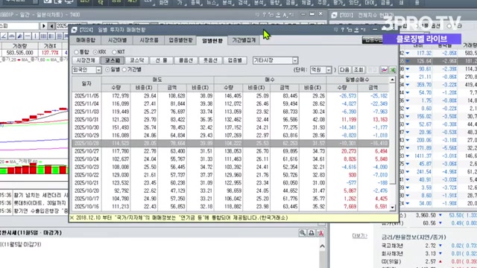Click the table scrollbar down arrow
The width and height of the screenshot is (477, 268).
pyautogui.click(x=392, y=208)
